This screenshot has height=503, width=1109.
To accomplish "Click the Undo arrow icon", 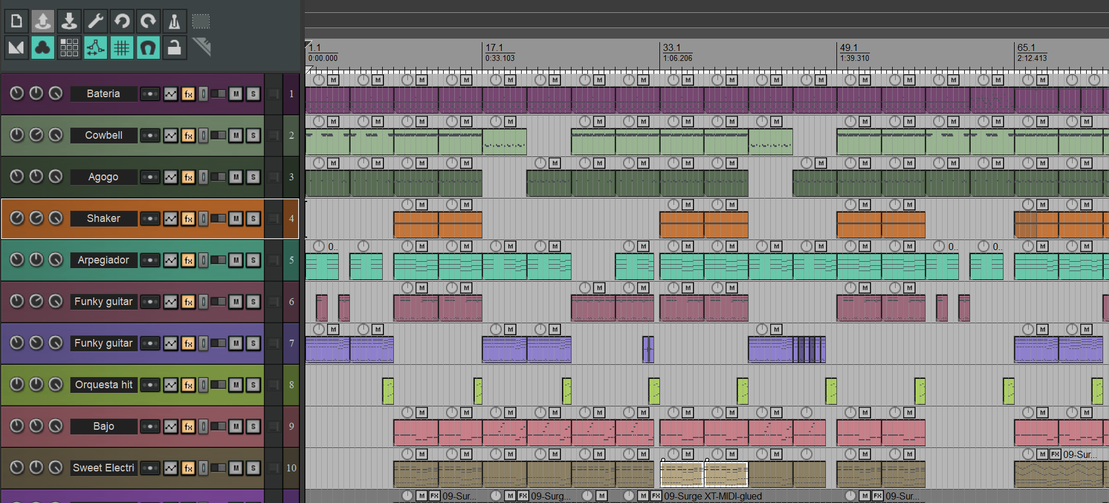I will (x=122, y=22).
